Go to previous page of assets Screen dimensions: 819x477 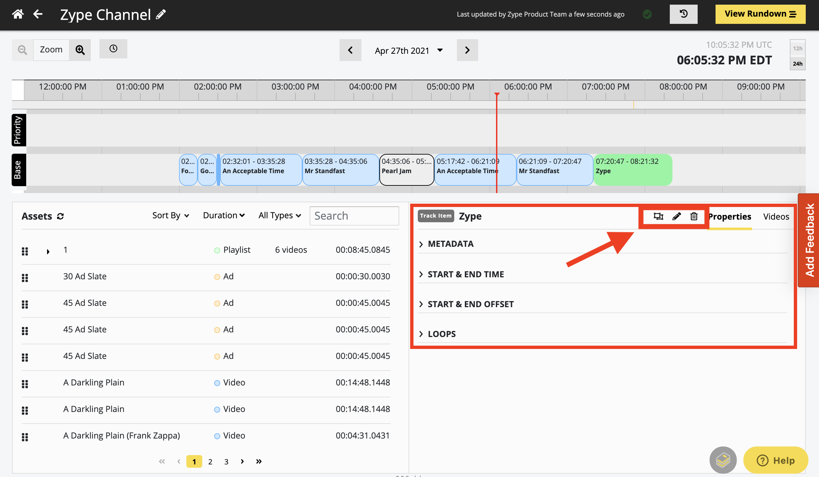tap(179, 461)
